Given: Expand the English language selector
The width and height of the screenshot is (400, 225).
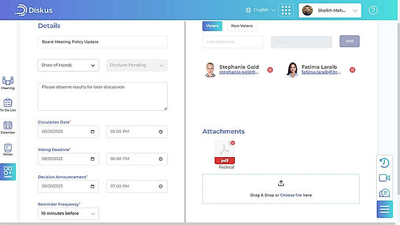Looking at the screenshot, I should pos(261,10).
